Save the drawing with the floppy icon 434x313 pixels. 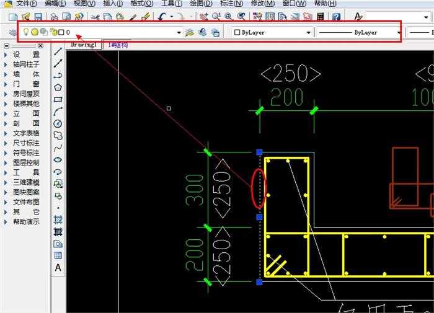click(38, 17)
